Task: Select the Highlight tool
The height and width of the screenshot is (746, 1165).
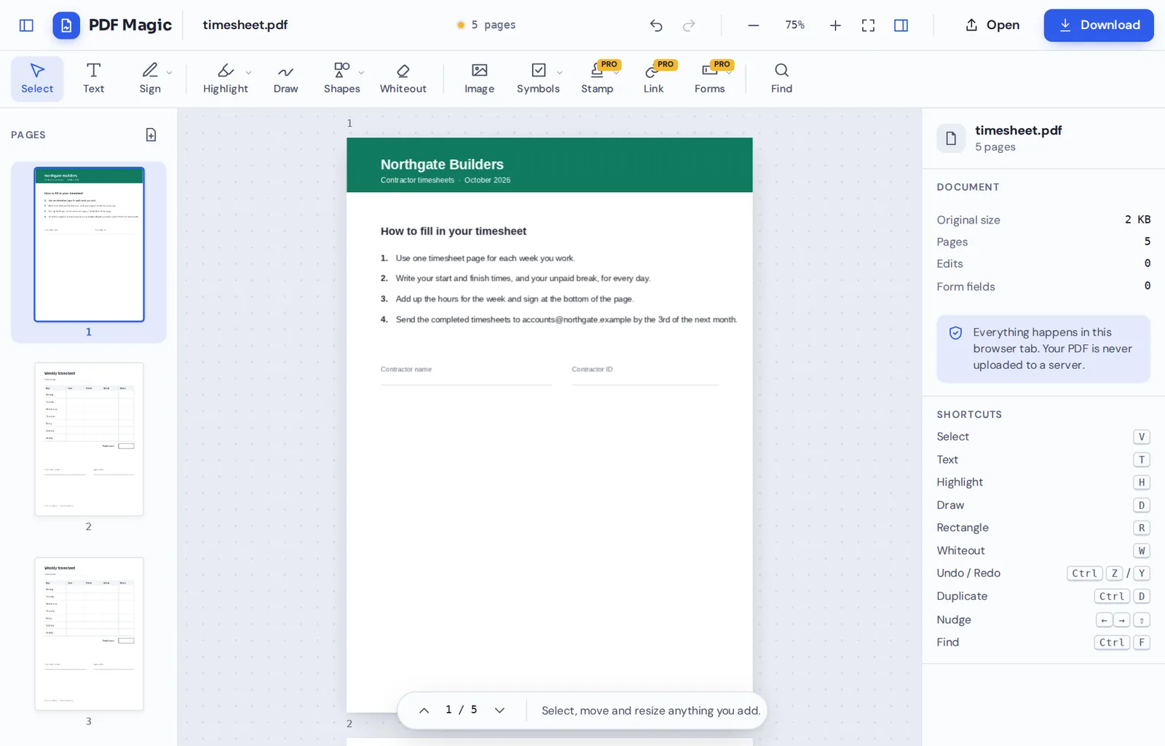Action: pos(226,79)
